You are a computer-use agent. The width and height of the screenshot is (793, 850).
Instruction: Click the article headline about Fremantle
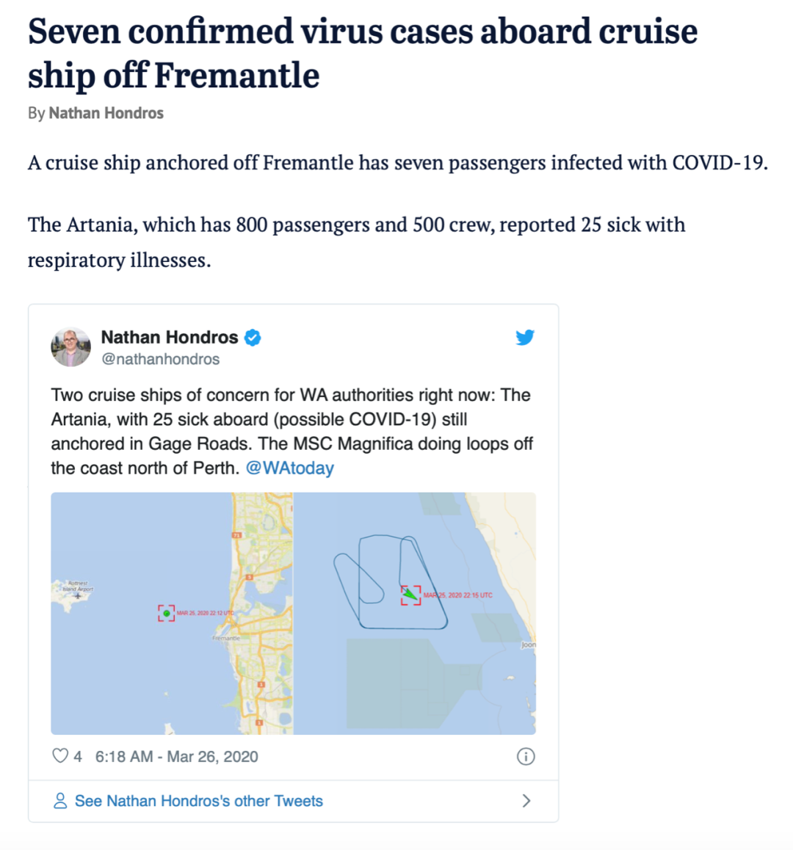pyautogui.click(x=362, y=53)
